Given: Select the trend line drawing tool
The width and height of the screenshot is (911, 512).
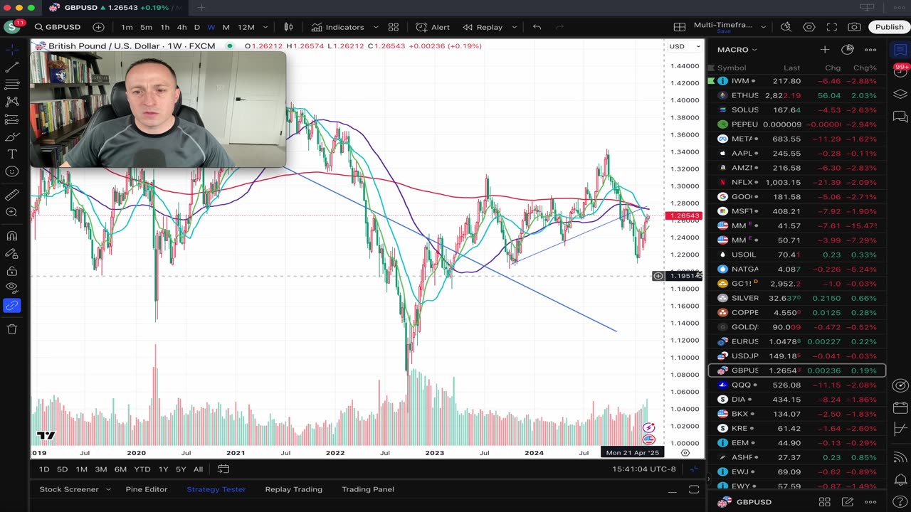Looking at the screenshot, I should click(x=12, y=67).
